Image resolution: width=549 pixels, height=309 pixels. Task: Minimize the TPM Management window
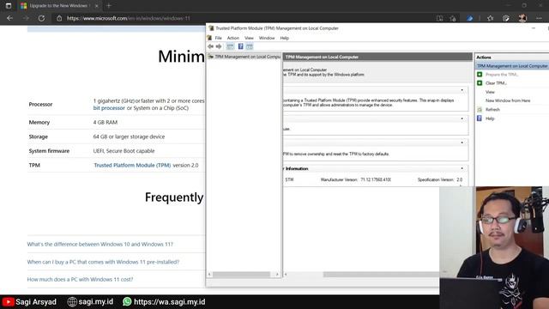tap(534, 28)
